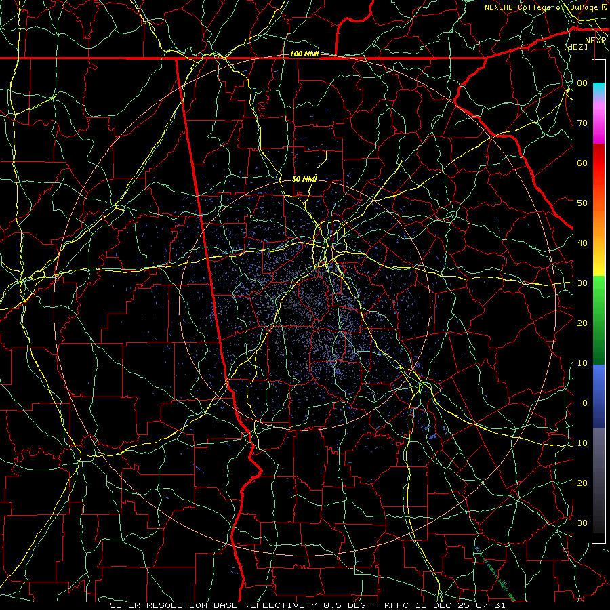Click the -30 dBZ scale value
The image size is (610, 610).
tap(579, 523)
